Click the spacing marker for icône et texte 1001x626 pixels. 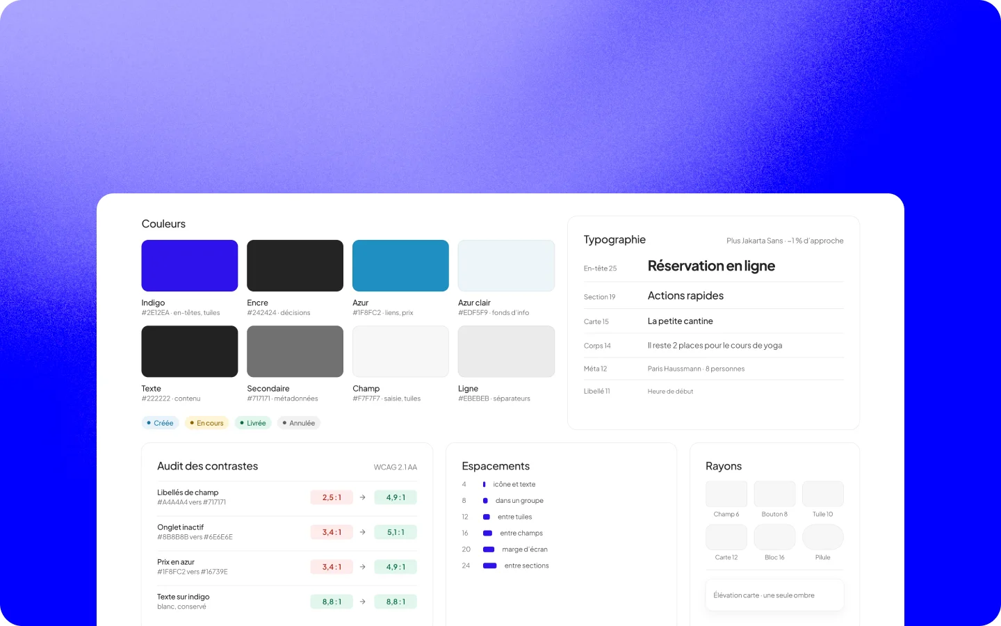(x=485, y=484)
